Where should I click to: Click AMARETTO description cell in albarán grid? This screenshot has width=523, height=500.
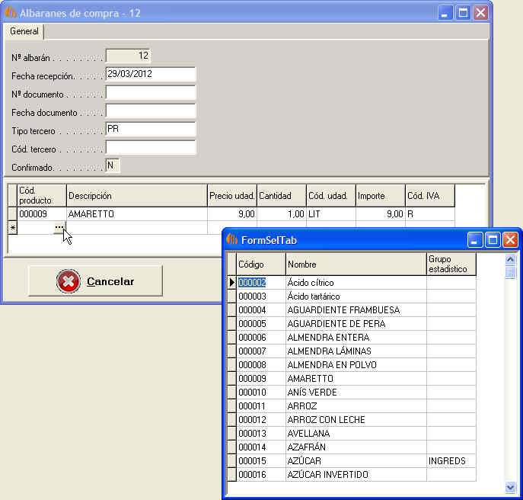[137, 214]
